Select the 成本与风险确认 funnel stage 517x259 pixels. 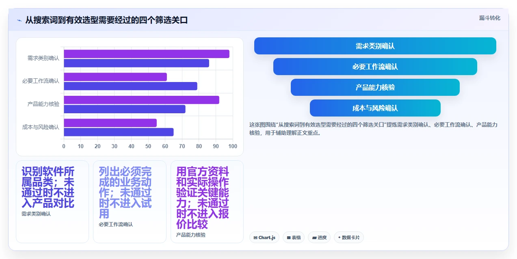[375, 108]
